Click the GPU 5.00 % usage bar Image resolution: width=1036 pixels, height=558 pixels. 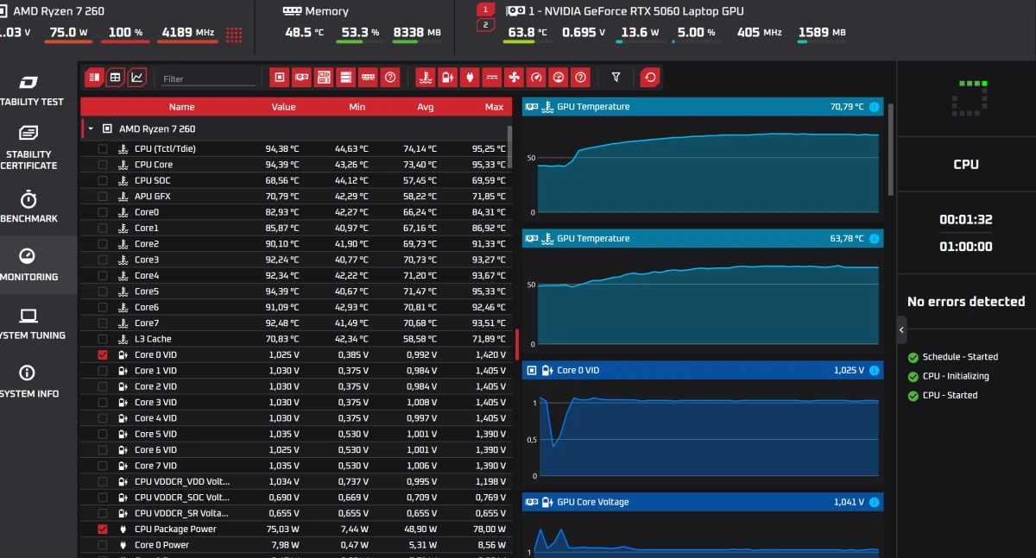coord(696,41)
